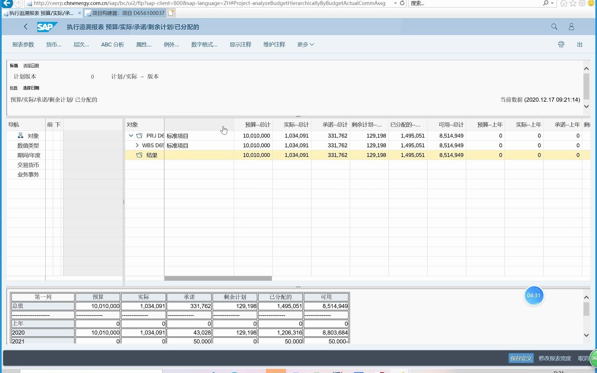Click the 保存定义 button

click(x=521, y=358)
